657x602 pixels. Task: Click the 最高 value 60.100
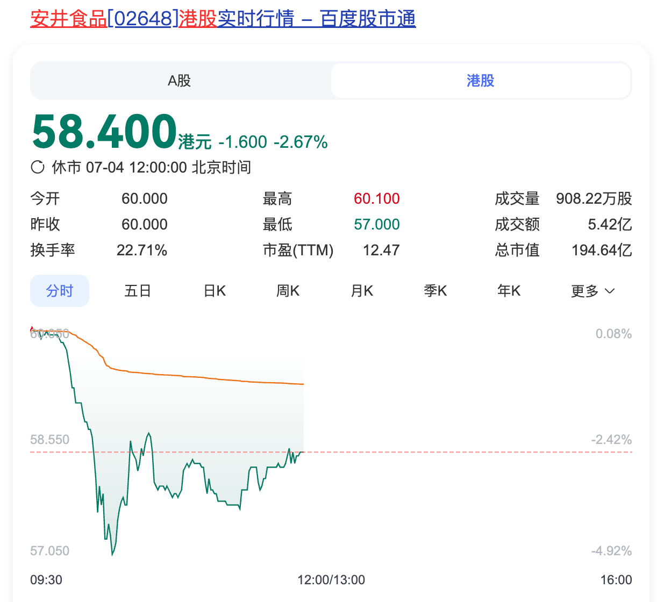pyautogui.click(x=377, y=198)
